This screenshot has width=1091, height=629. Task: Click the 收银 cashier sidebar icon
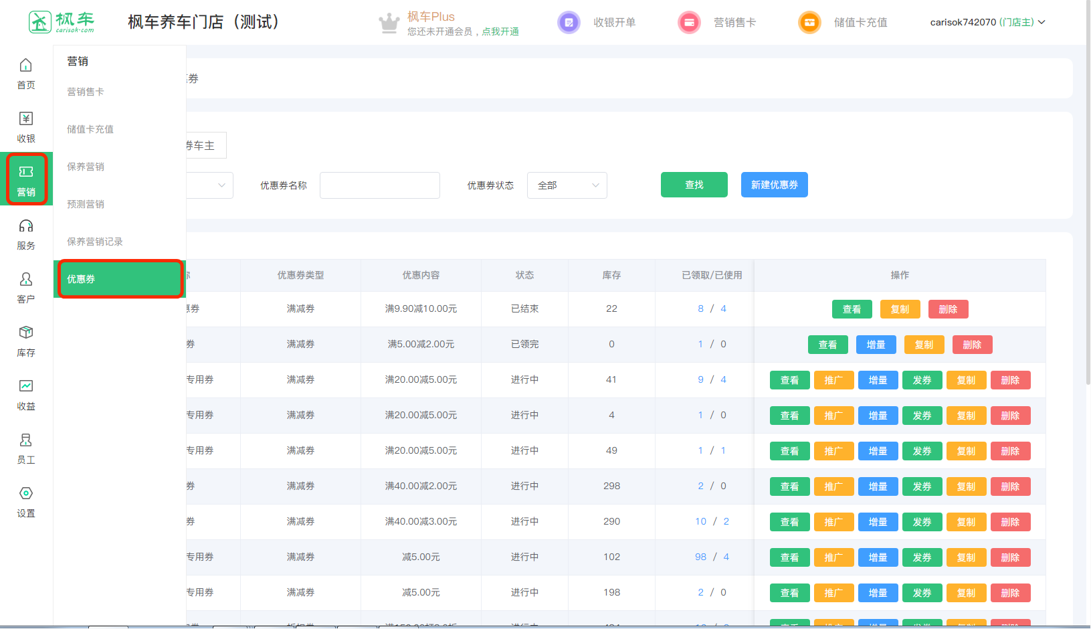(26, 119)
